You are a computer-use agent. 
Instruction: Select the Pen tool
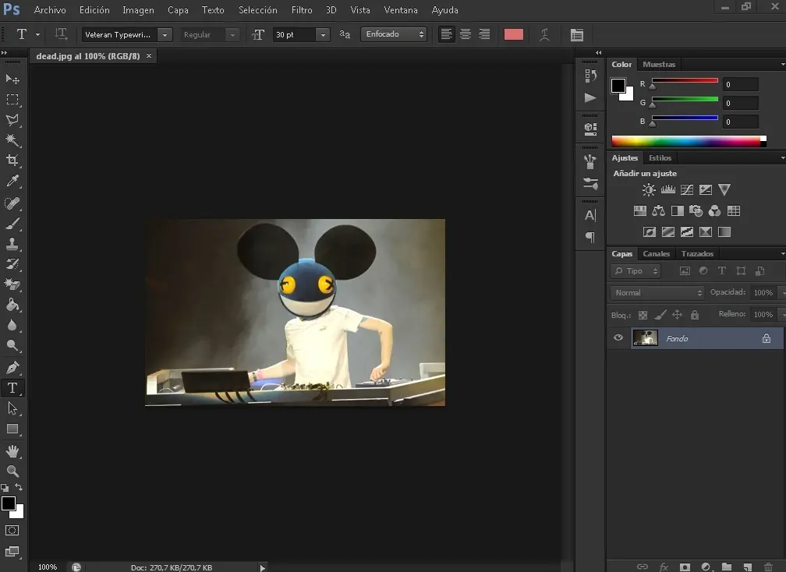coord(12,367)
